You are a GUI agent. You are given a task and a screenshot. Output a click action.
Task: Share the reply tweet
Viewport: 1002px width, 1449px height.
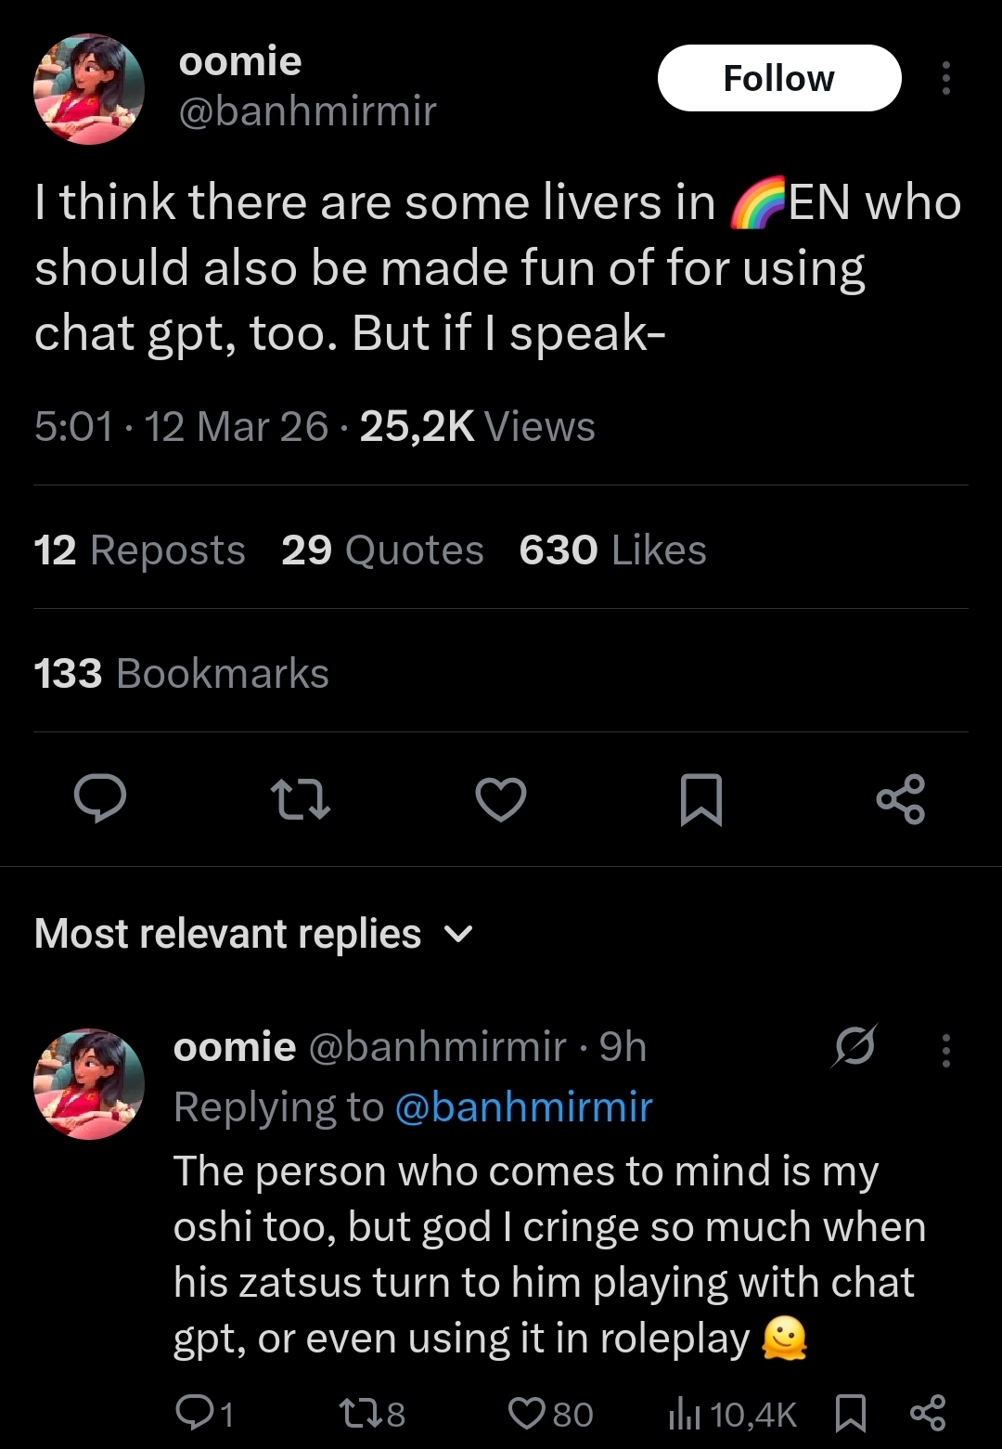click(x=927, y=1414)
